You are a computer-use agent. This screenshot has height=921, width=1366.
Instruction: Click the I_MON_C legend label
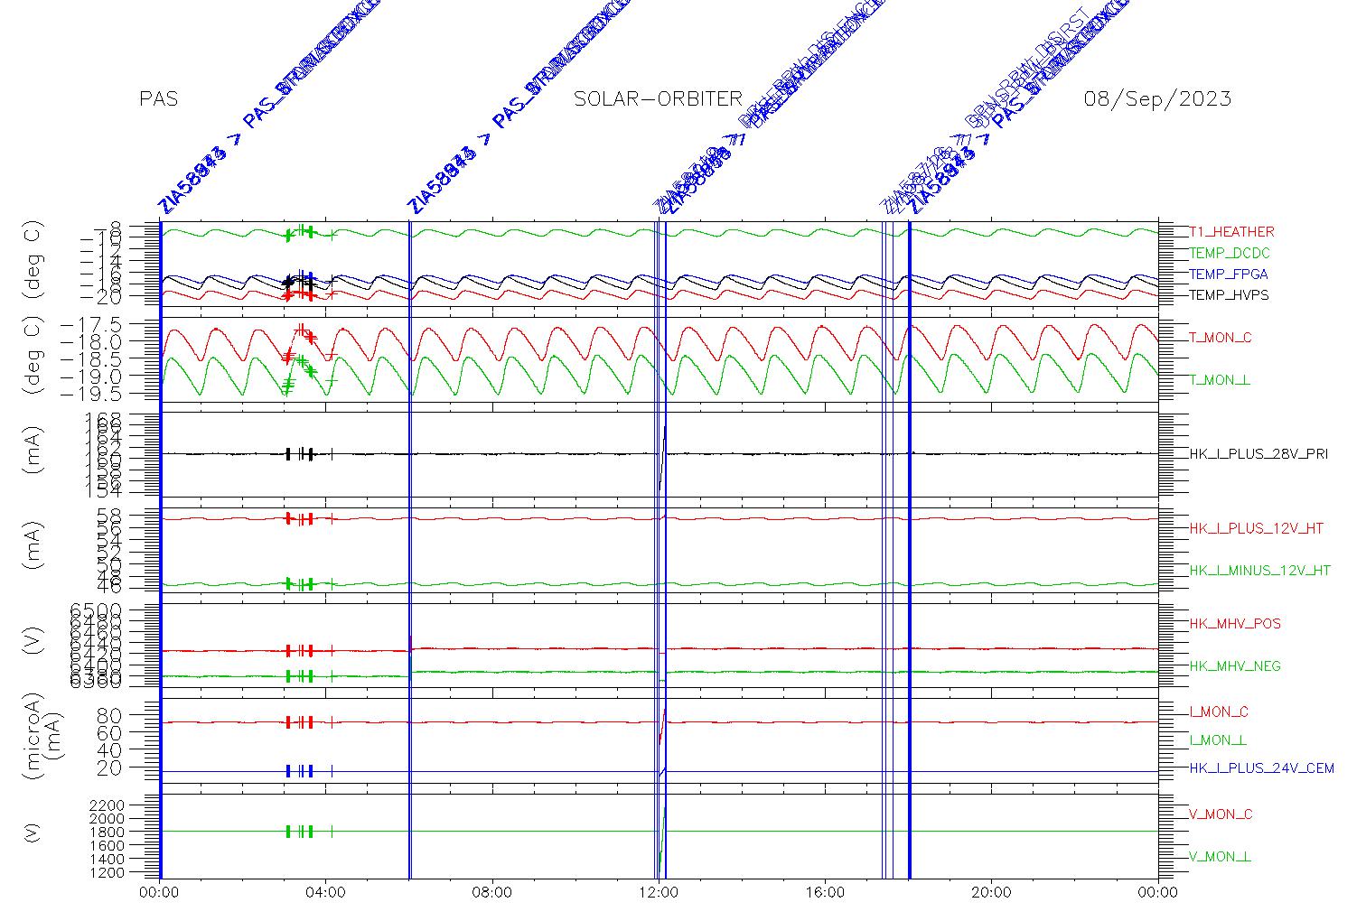click(1219, 712)
